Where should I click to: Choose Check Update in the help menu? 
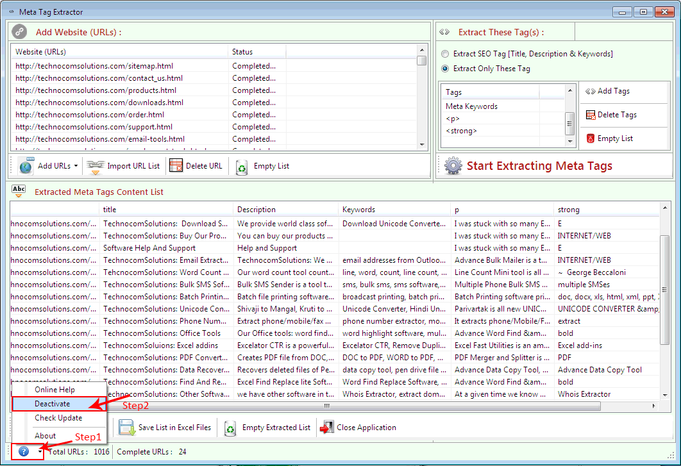58,418
